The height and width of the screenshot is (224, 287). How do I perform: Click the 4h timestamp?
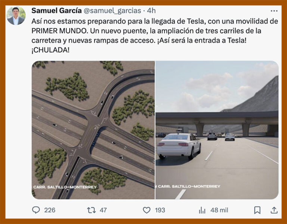151,10
